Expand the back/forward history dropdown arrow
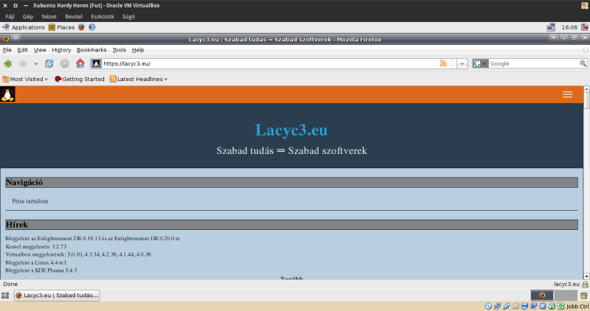590x311 pixels. click(x=36, y=63)
